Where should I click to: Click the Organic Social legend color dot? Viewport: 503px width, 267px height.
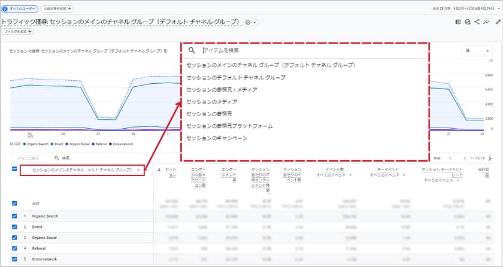(66, 144)
